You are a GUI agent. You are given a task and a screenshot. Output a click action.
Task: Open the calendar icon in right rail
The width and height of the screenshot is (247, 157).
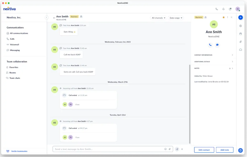click(241, 34)
